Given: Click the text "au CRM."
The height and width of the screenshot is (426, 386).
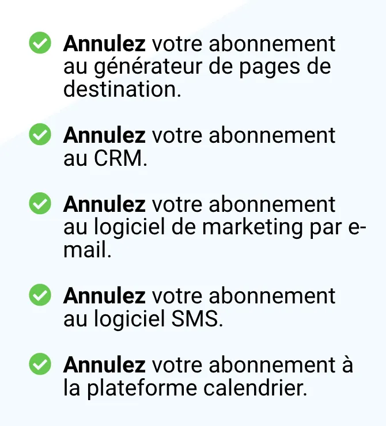Looking at the screenshot, I should (105, 158).
